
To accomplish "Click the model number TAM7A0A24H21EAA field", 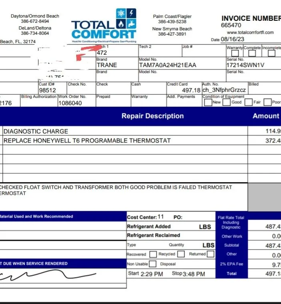I will 167,65.
